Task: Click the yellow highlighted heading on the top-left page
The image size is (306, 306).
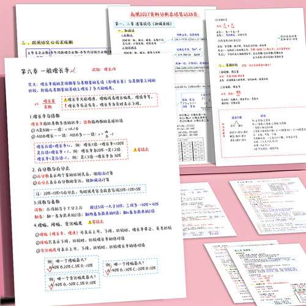Action: 47,43
